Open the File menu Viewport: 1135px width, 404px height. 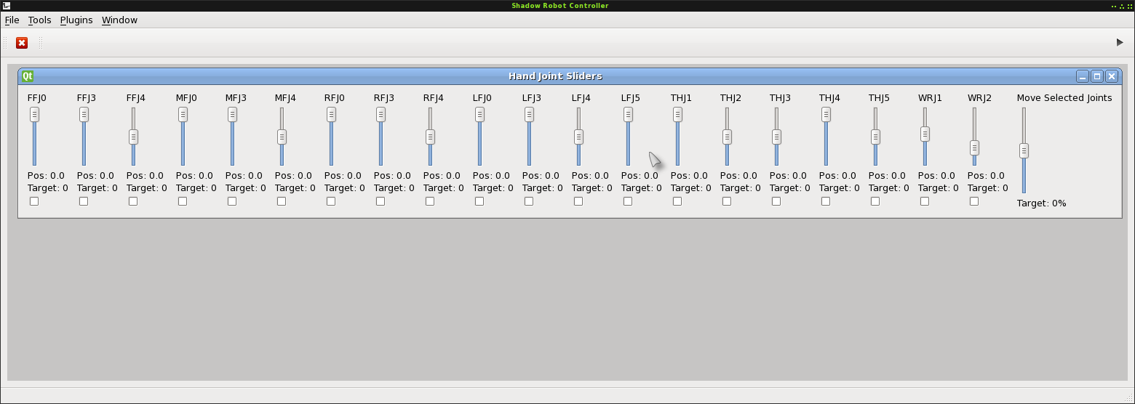pyautogui.click(x=12, y=20)
